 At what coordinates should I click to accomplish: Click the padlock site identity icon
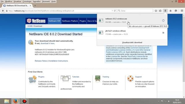(x=7, y=11)
